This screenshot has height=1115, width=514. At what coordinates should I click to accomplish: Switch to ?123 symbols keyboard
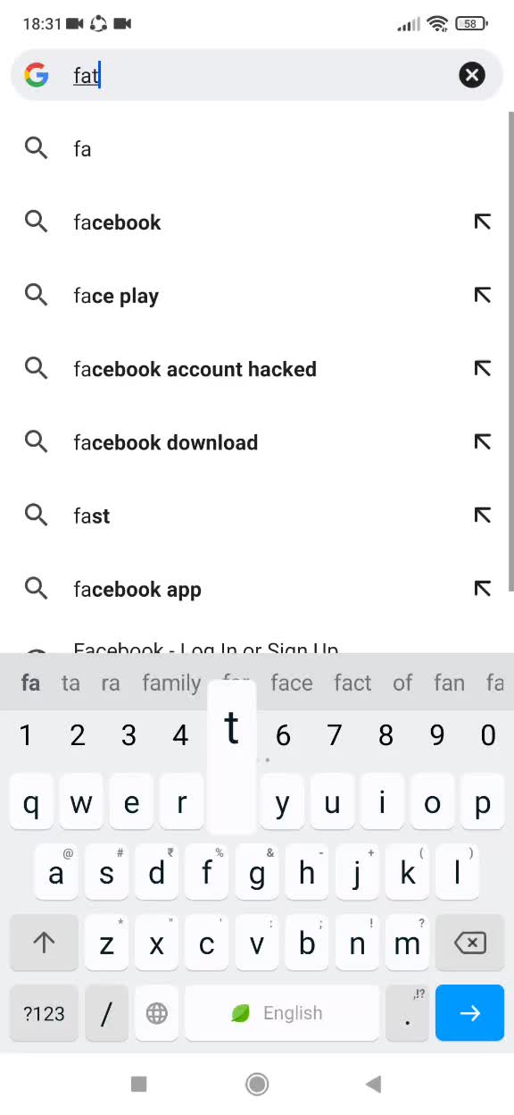[44, 1013]
